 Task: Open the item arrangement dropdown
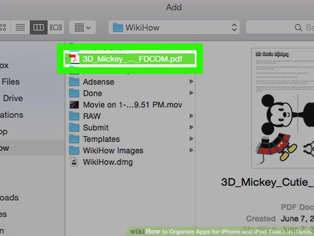click(x=82, y=28)
